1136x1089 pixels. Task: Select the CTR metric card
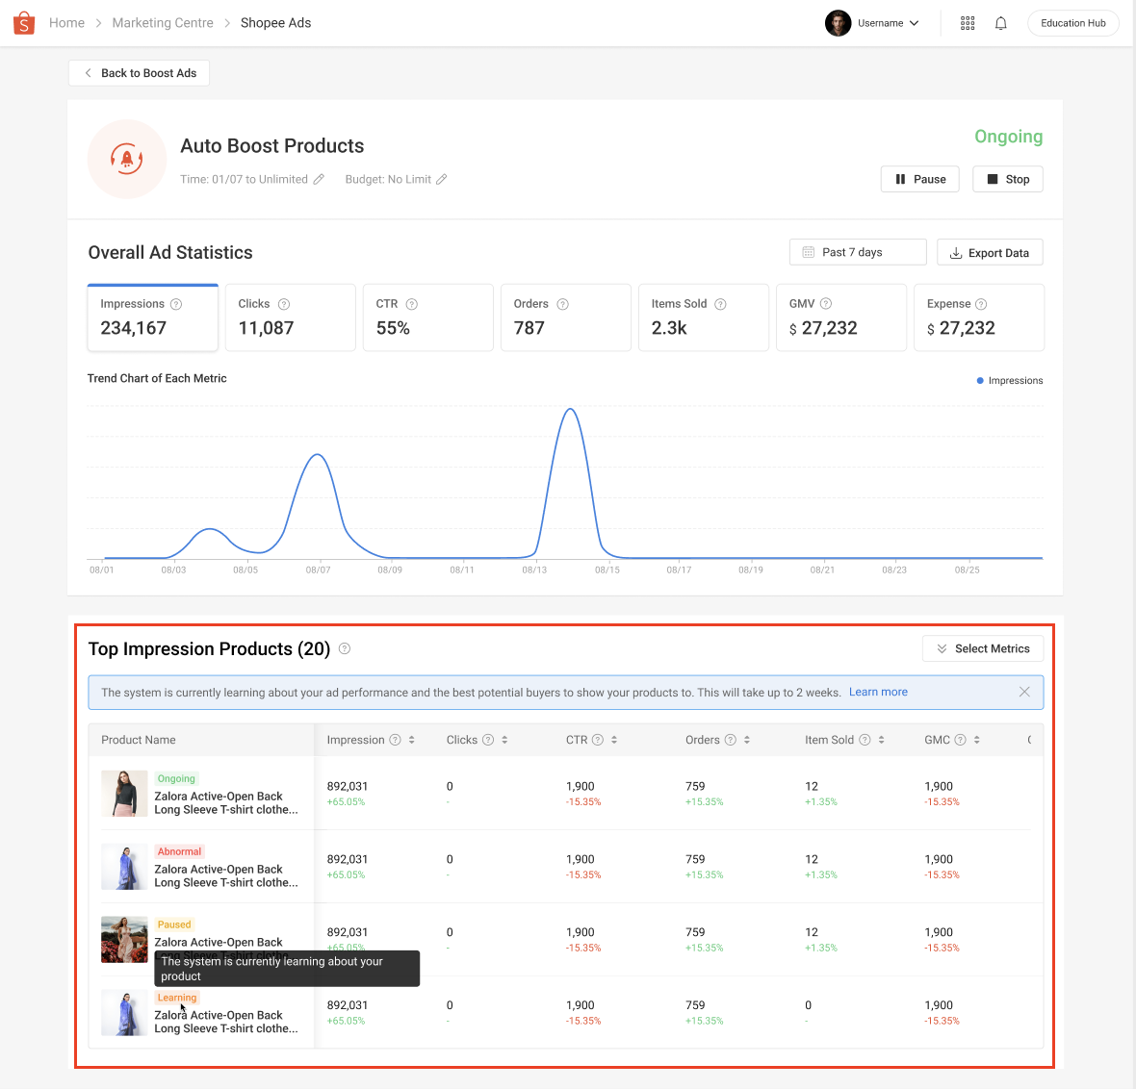coord(428,317)
